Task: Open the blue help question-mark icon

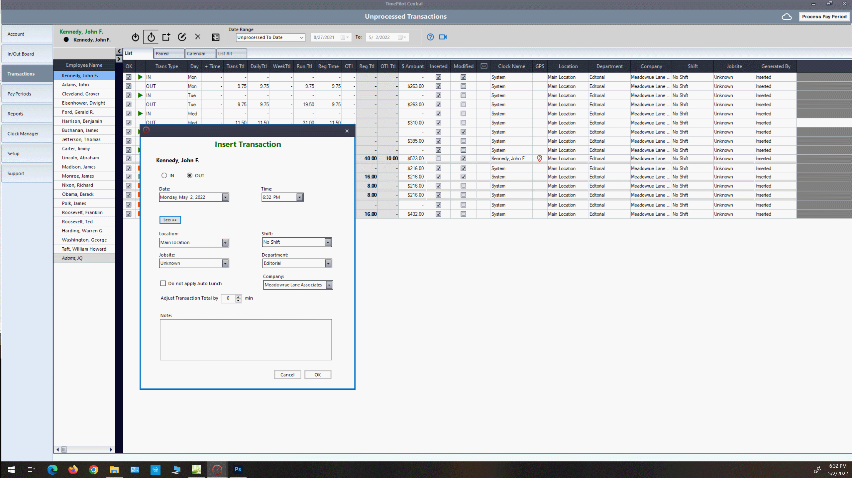Action: click(x=430, y=37)
